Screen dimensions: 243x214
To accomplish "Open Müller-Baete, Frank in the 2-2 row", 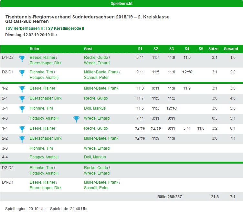I will pos(101,138).
